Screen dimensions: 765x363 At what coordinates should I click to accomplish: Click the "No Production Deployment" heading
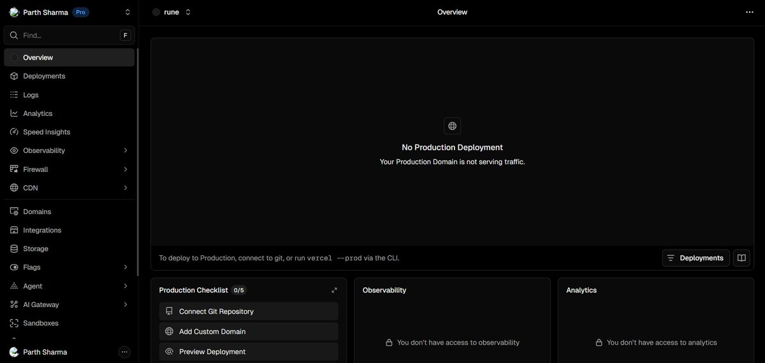452,147
